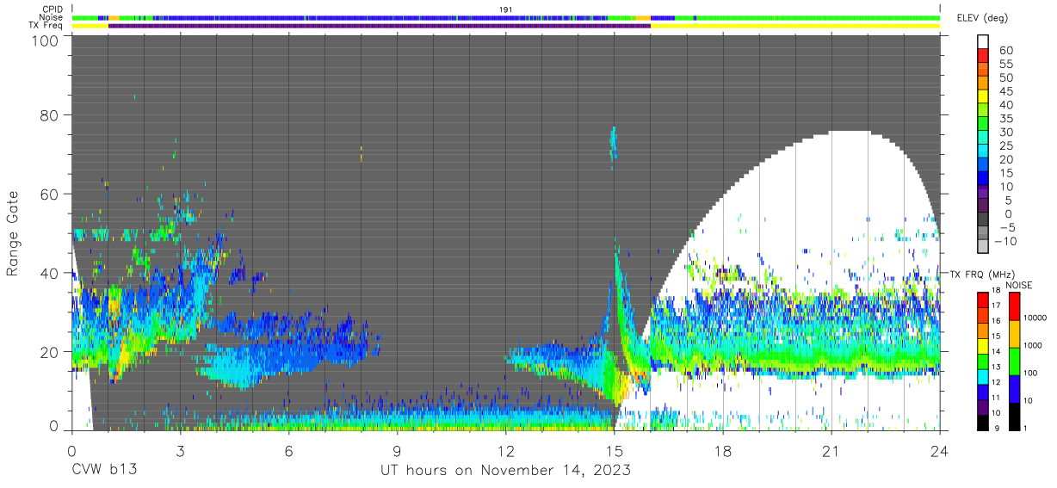Click the CPID value '191'
Screen dimensions: 1057x488
click(506, 9)
